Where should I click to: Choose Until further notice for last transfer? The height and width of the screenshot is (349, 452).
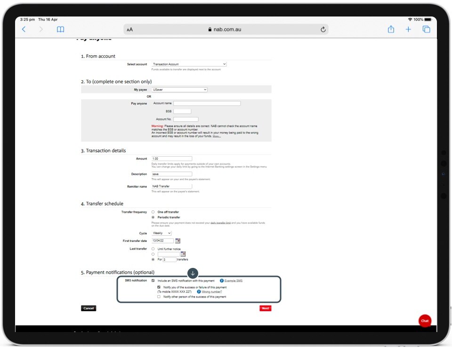coord(153,249)
